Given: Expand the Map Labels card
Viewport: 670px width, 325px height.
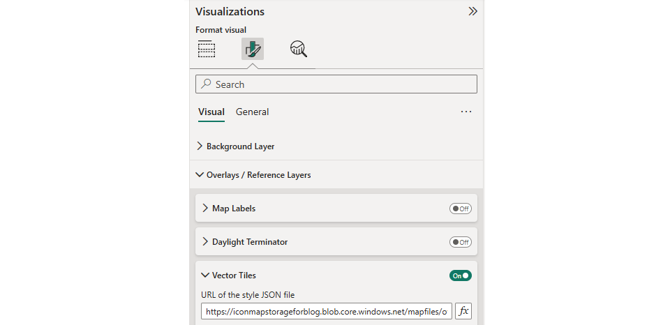Looking at the screenshot, I should [233, 209].
